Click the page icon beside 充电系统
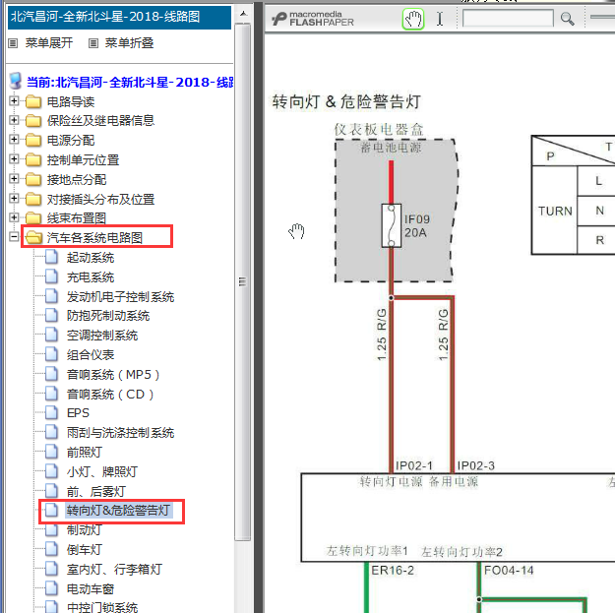 (51, 276)
